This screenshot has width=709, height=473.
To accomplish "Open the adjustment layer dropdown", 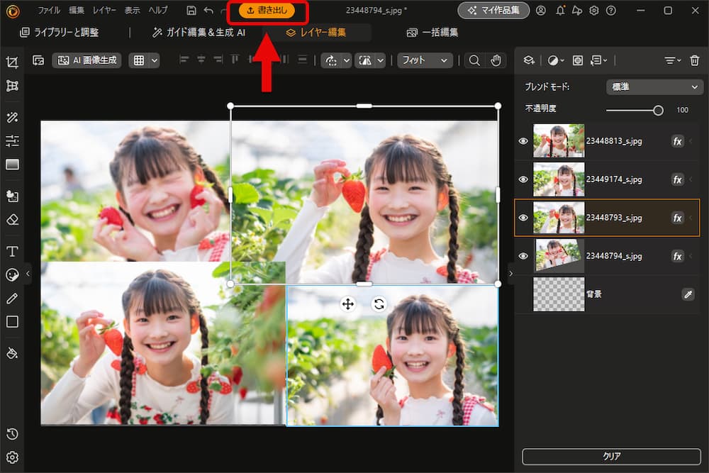I will (x=556, y=60).
